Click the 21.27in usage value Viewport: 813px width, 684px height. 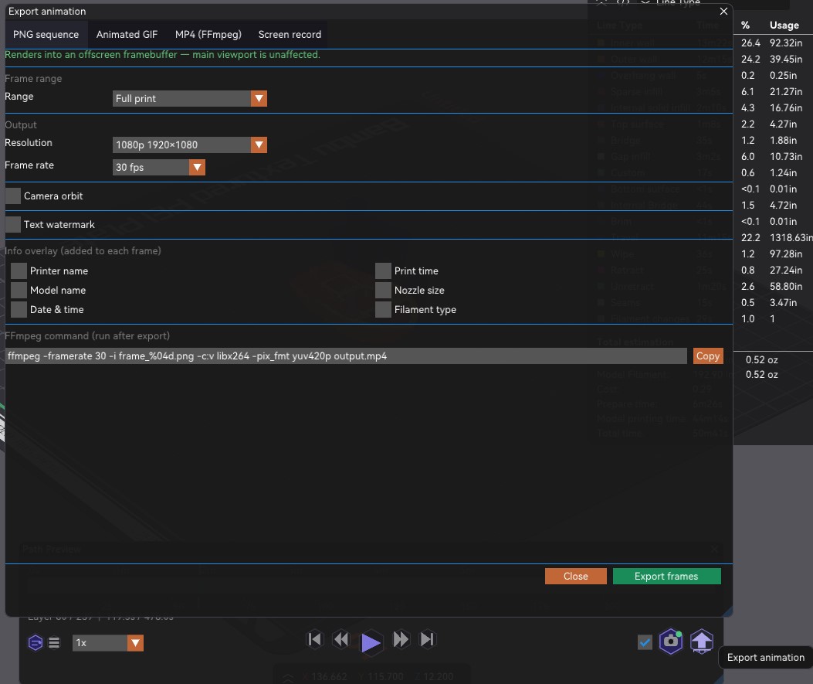pyautogui.click(x=785, y=91)
